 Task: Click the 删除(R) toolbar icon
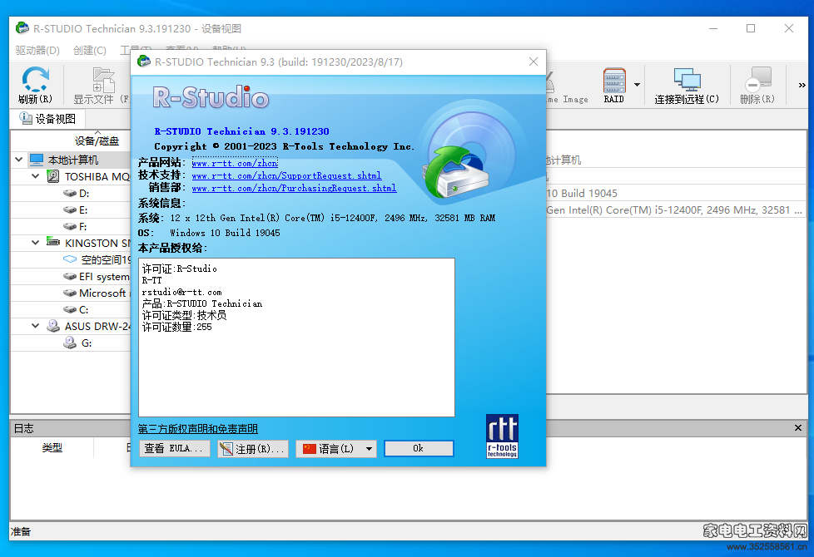pos(757,85)
